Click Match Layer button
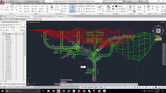The width and height of the screenshot is (166, 93). pos(90,11)
